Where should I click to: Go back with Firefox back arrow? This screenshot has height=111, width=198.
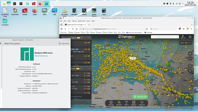65,29
